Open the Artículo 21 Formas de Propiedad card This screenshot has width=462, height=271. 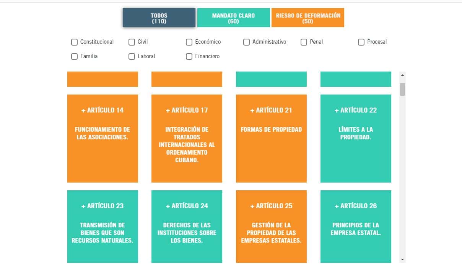pos(271,139)
